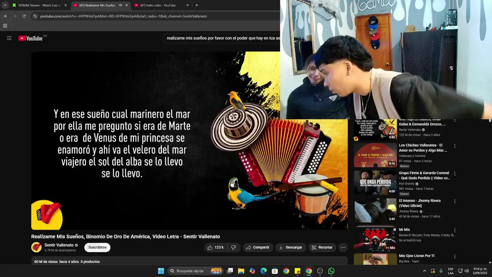
Task: Open Hot Gravity channel name
Action: point(407,184)
